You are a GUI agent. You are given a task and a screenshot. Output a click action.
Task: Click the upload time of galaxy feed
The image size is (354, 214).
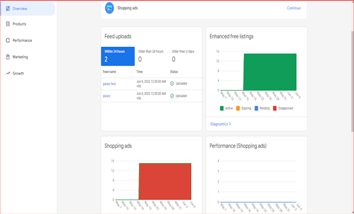coord(151,96)
